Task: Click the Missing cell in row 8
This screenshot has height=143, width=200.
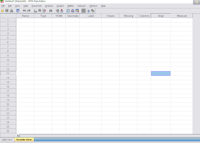Action: click(128, 51)
